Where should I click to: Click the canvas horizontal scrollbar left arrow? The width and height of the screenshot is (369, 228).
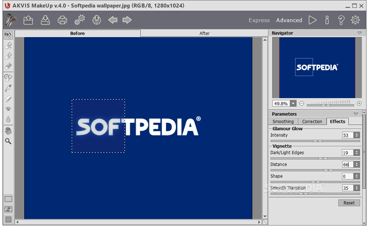[x=17, y=222]
